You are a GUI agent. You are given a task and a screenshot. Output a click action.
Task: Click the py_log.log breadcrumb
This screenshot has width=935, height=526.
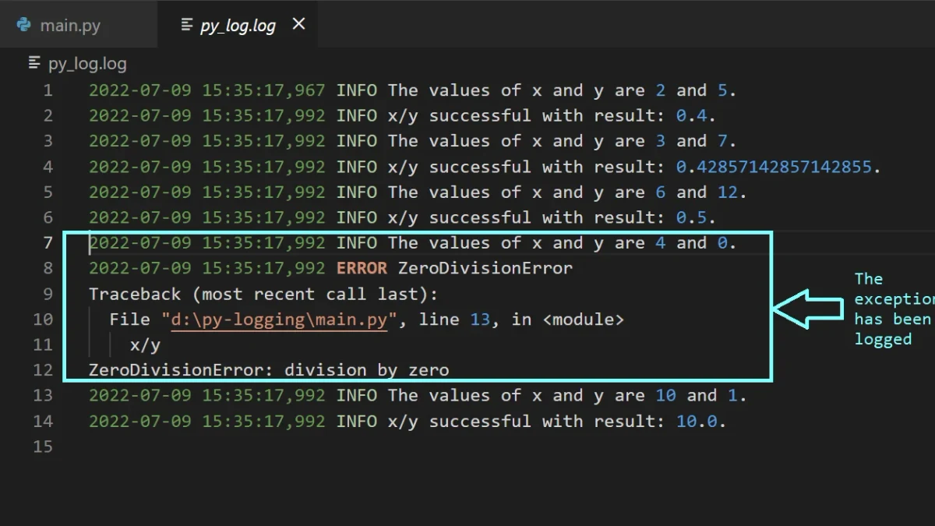click(x=87, y=63)
